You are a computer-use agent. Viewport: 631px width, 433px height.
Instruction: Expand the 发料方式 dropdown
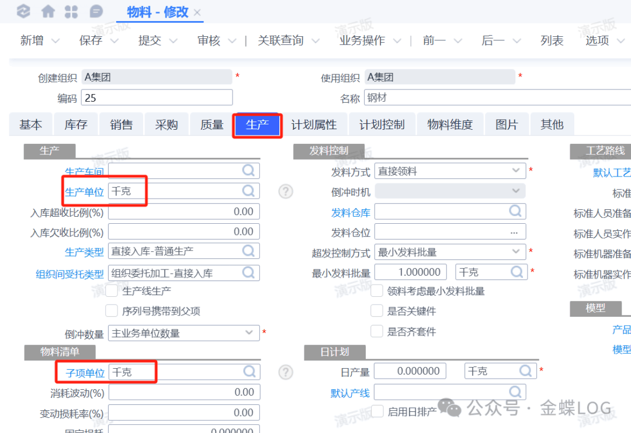click(515, 171)
